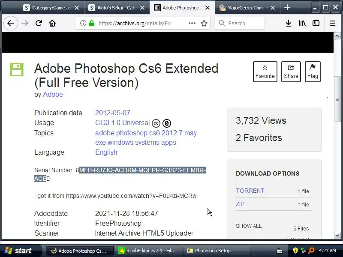Click Internet Archive HTML5 Uploader text
Image resolution: width=343 pixels, height=257 pixels.
144,233
